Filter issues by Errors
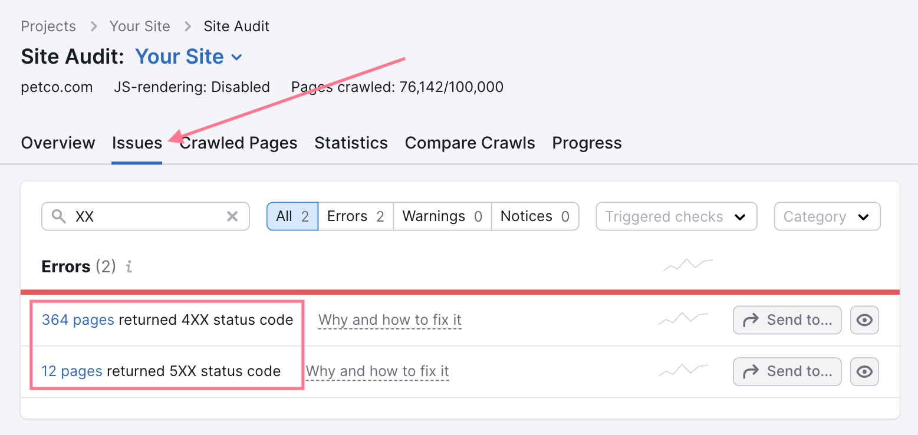 point(356,216)
